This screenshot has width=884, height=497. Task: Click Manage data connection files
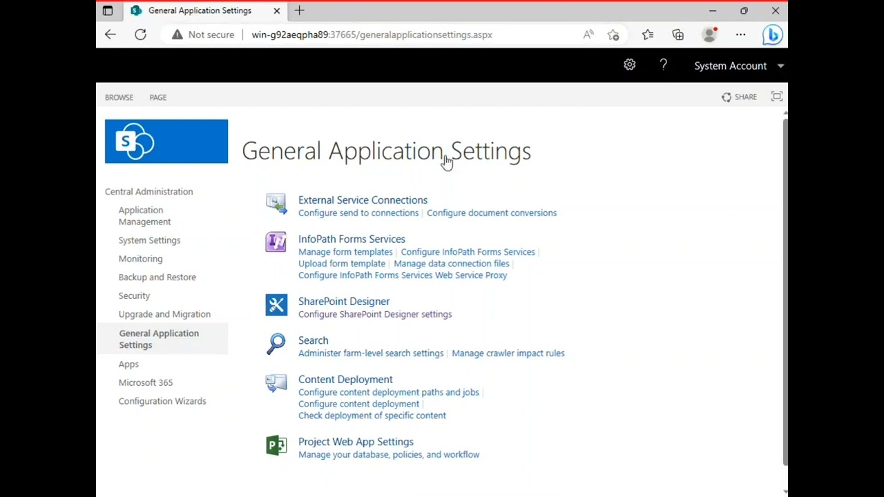[452, 264]
